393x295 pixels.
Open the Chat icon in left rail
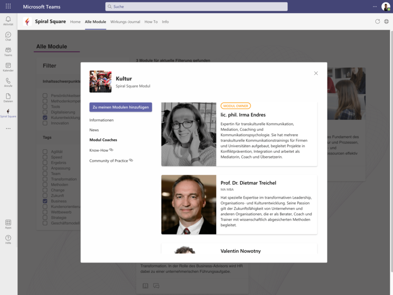click(8, 36)
